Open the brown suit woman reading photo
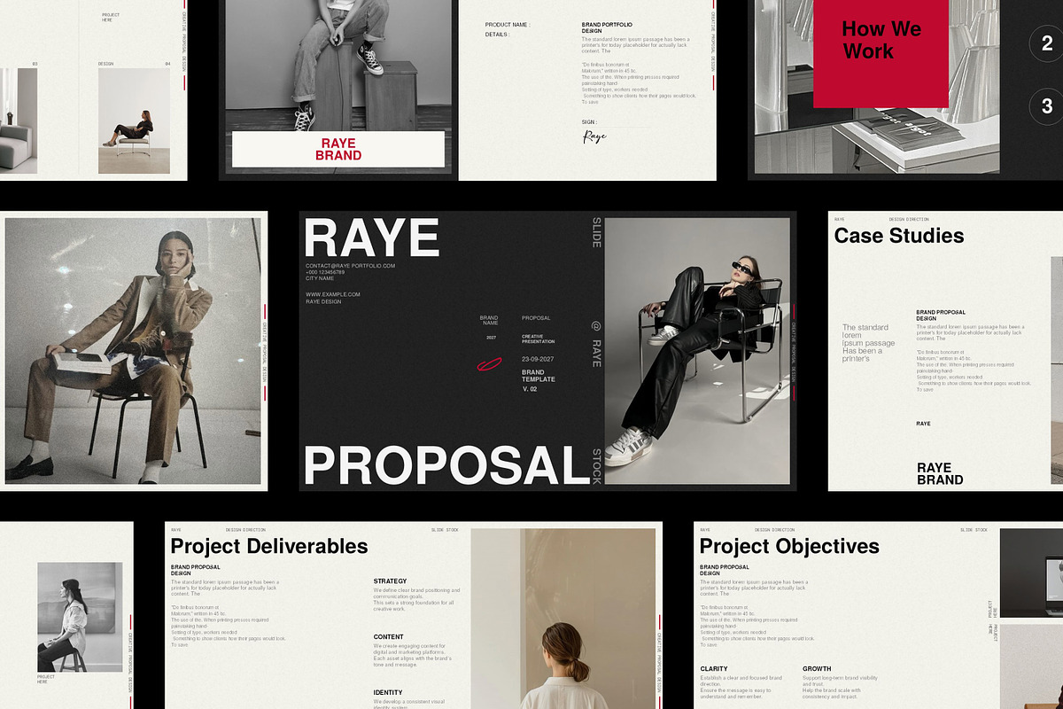This screenshot has height=709, width=1063. [x=133, y=351]
